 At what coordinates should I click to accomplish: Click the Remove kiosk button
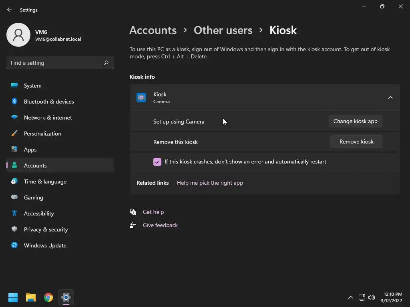tap(356, 142)
